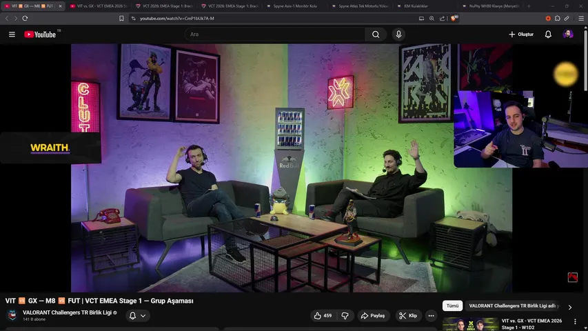
Task: Click the youtube.com address bar URL
Action: coord(177,18)
